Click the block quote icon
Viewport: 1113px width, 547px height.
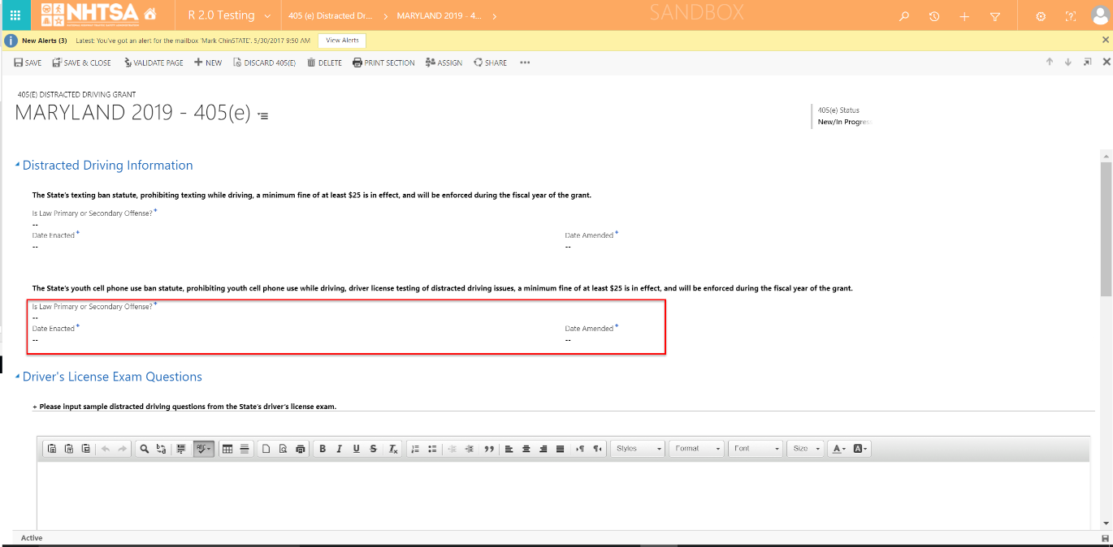pos(489,449)
